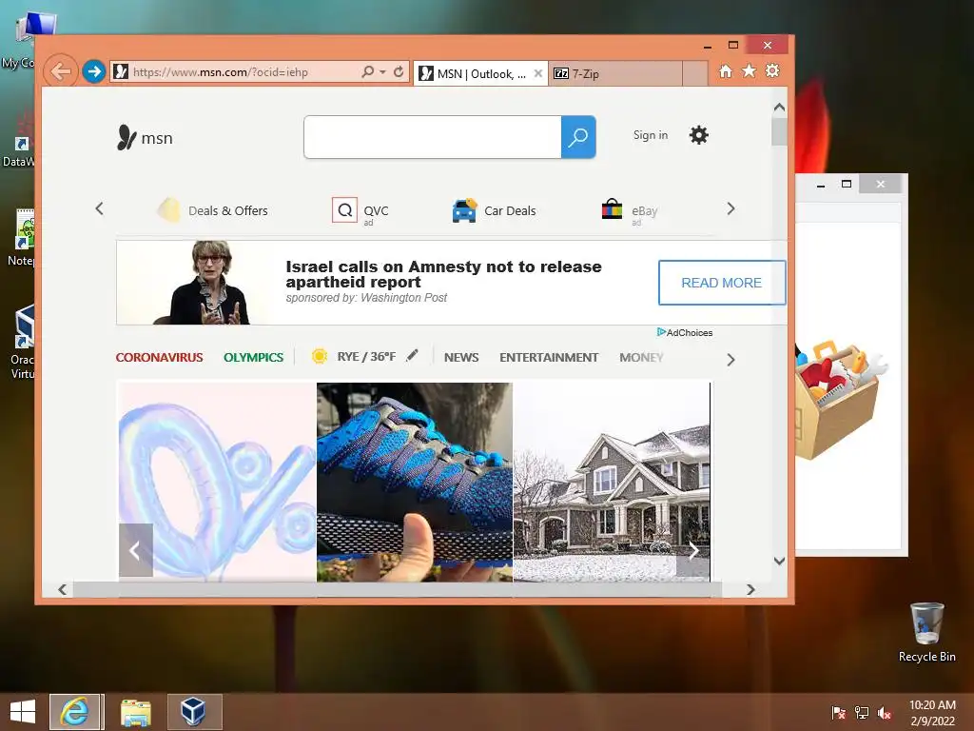Maximize the background toolbox window

tap(846, 184)
